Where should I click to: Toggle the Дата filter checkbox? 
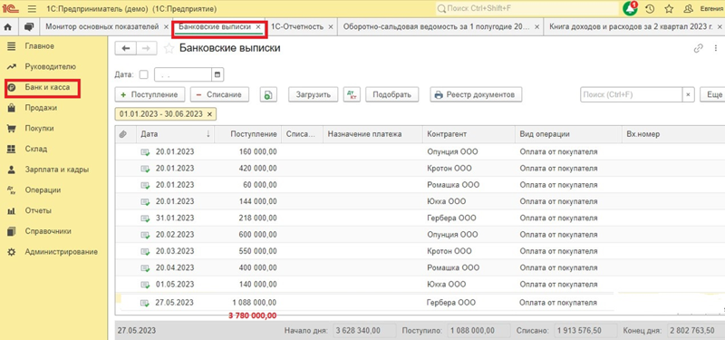(144, 74)
